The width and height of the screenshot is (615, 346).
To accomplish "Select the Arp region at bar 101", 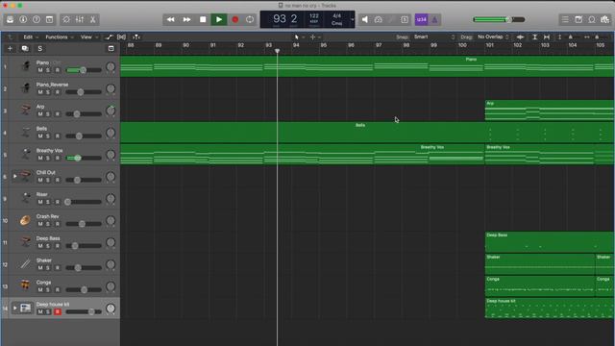I will coord(550,111).
